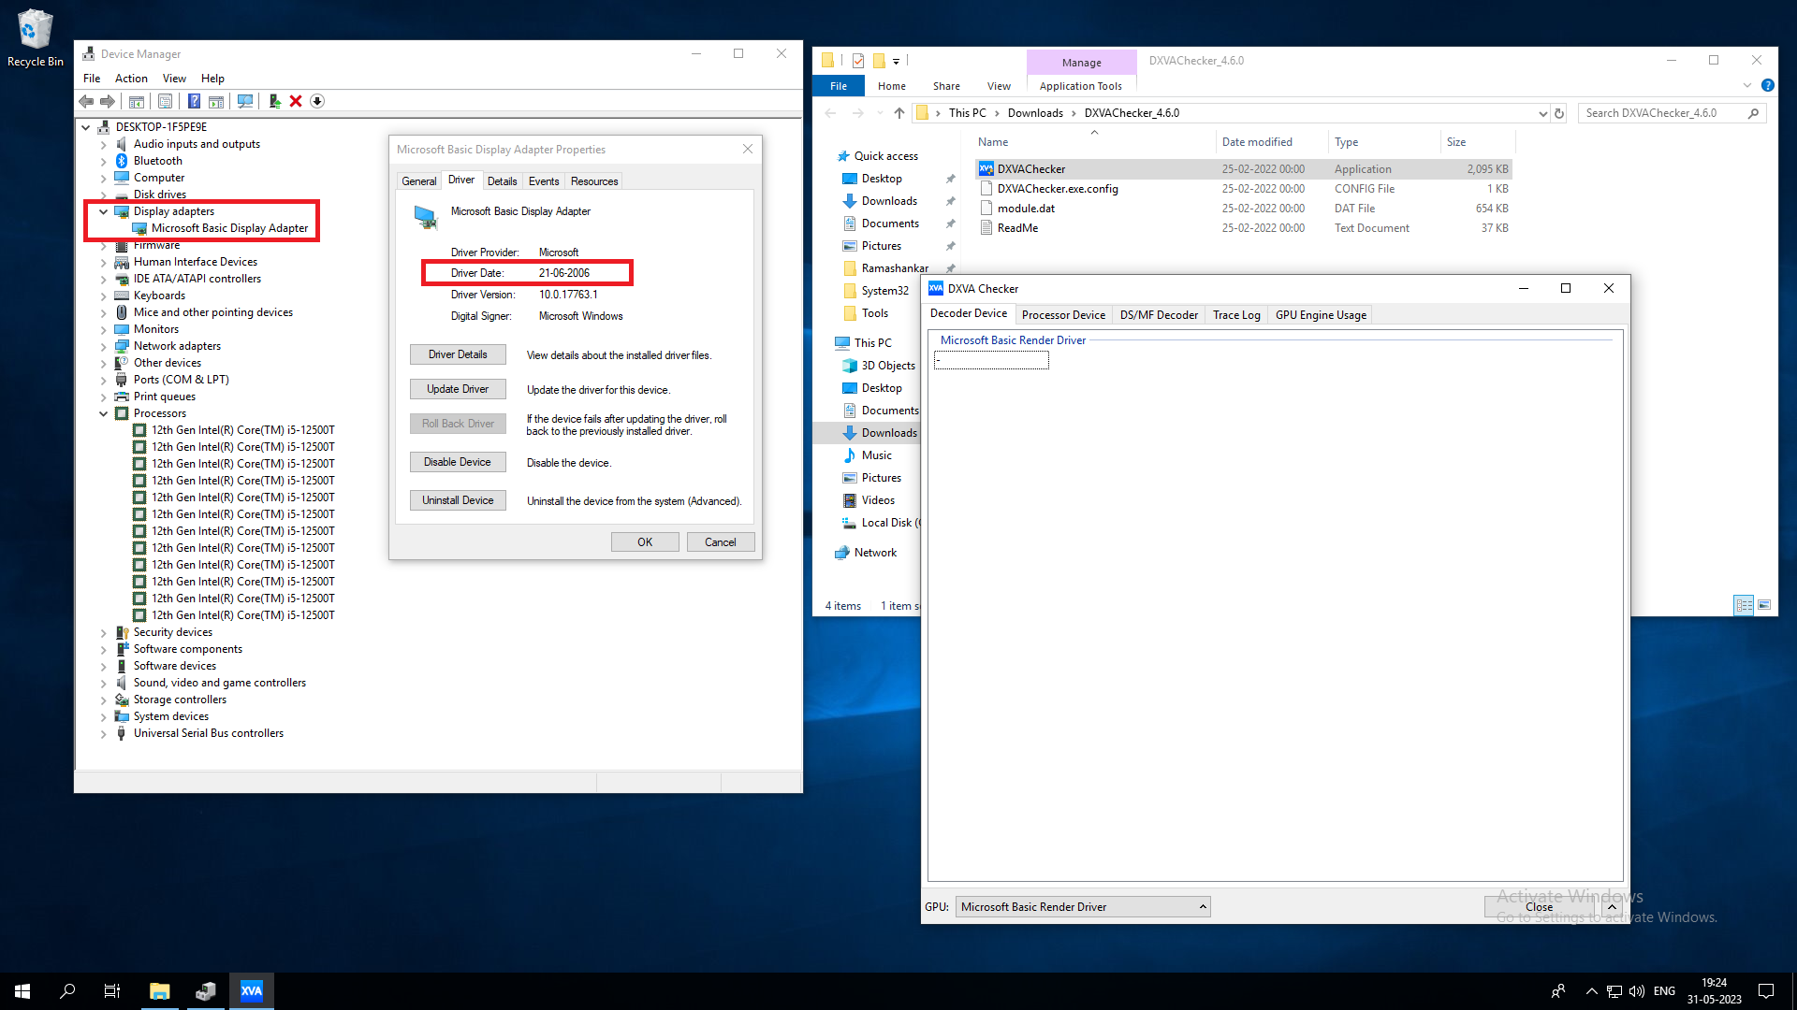Click the Show/Hide Action Pane toolbar icon
The image size is (1797, 1010).
(216, 101)
